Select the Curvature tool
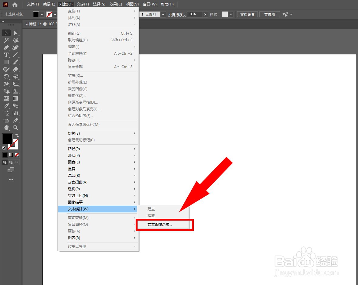 coord(15,47)
